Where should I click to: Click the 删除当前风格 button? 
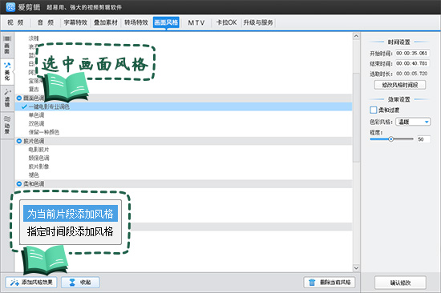click(330, 282)
